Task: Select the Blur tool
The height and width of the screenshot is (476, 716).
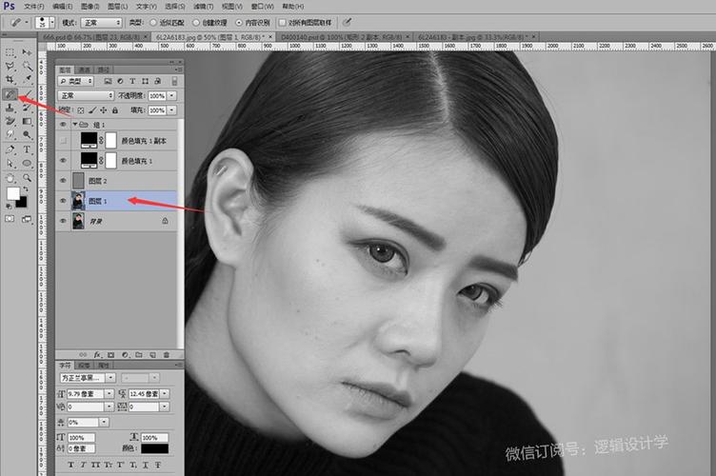Action: 10,135
